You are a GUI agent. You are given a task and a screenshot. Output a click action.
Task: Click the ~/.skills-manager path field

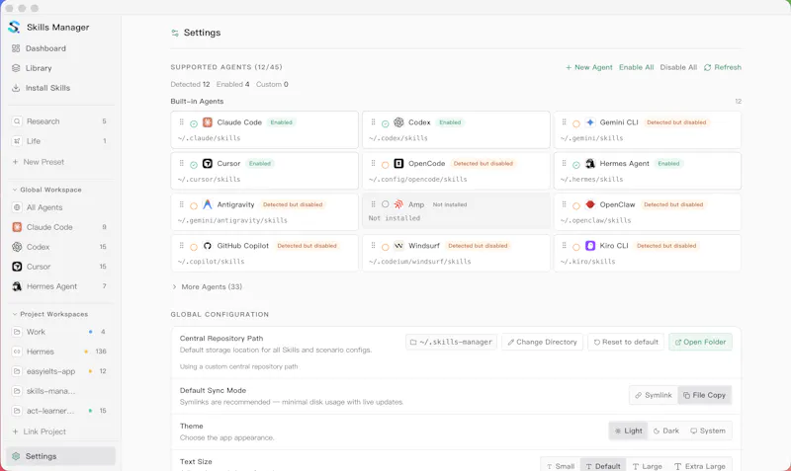click(x=451, y=342)
